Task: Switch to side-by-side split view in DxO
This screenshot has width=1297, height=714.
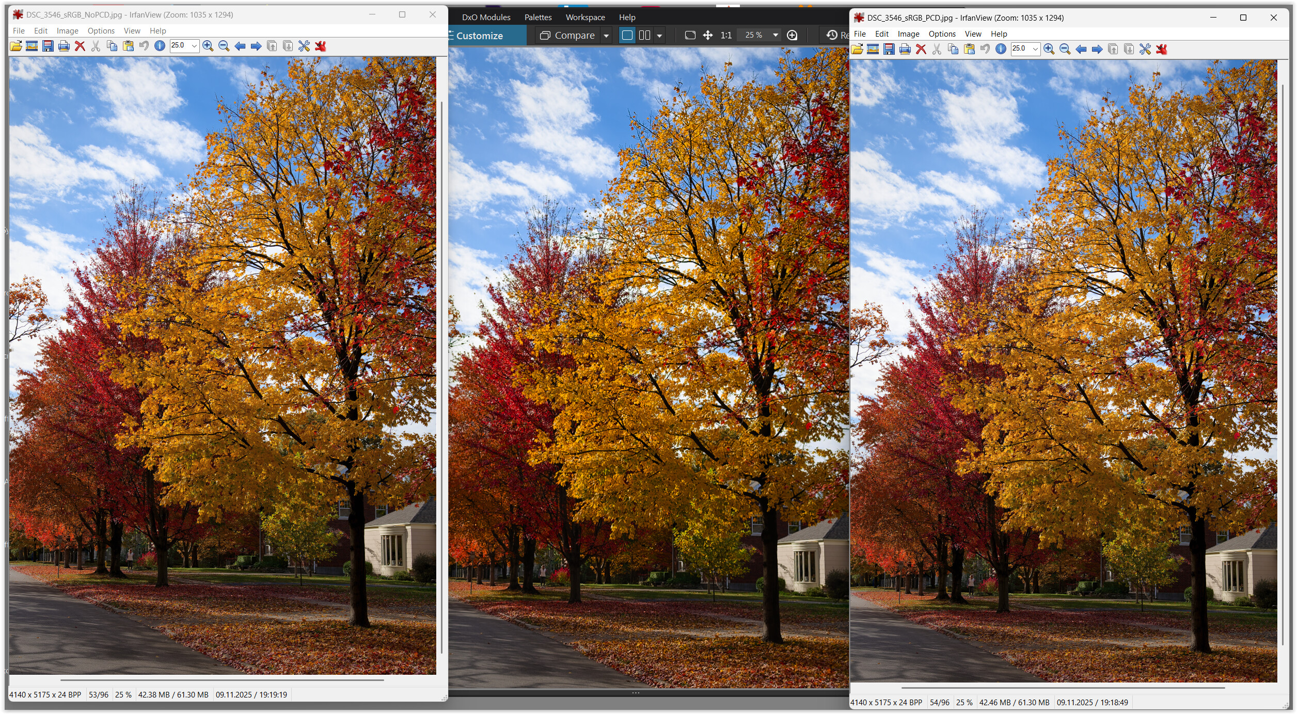Action: point(644,36)
